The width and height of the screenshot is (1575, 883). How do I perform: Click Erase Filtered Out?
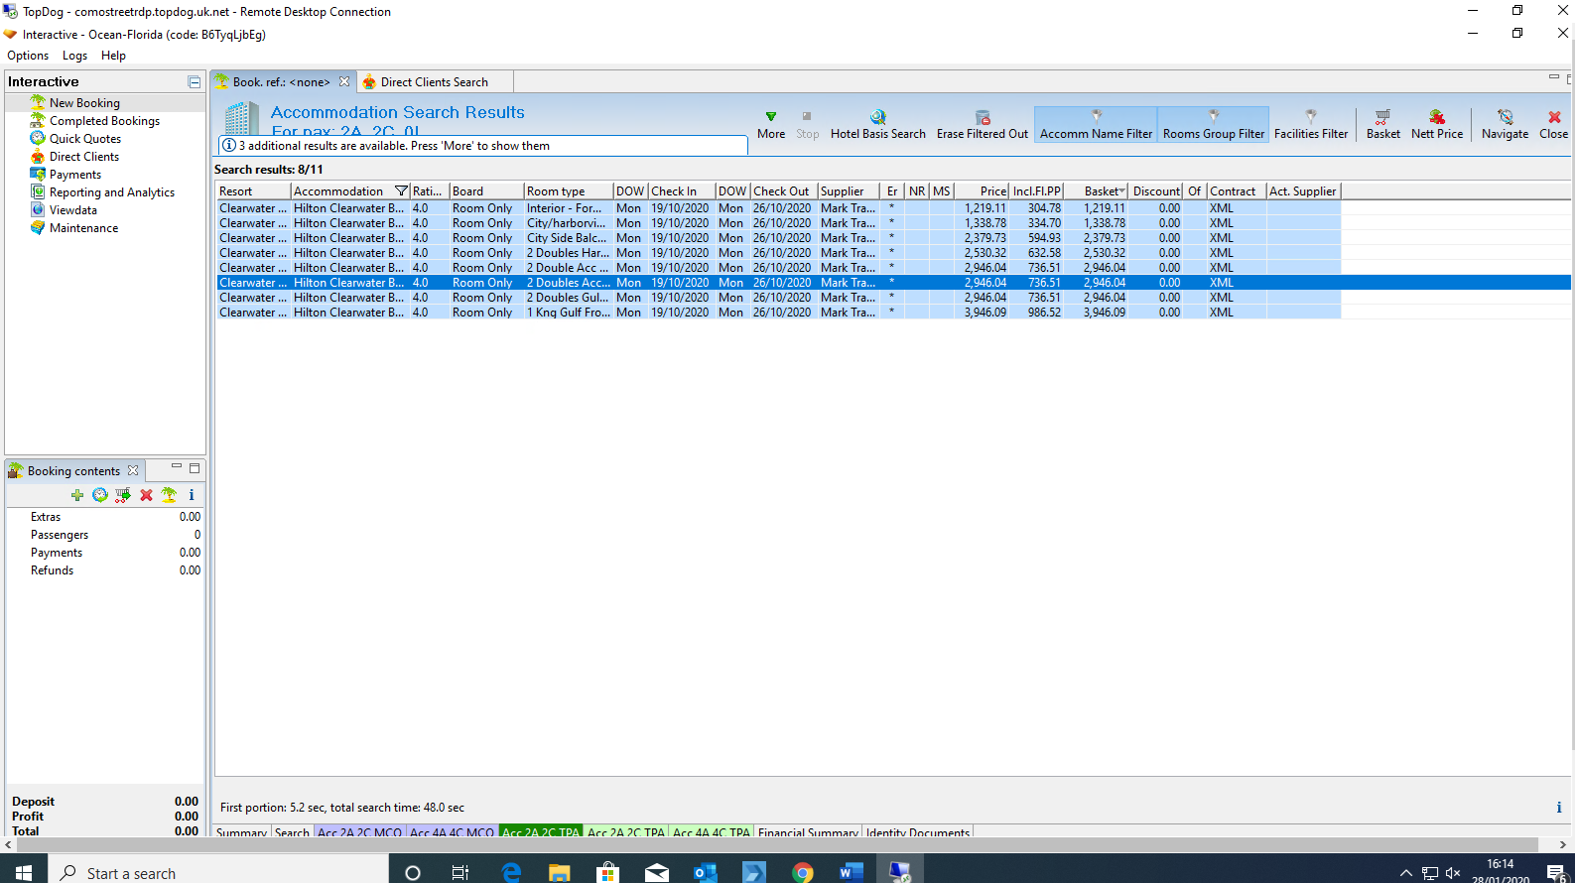coord(983,125)
